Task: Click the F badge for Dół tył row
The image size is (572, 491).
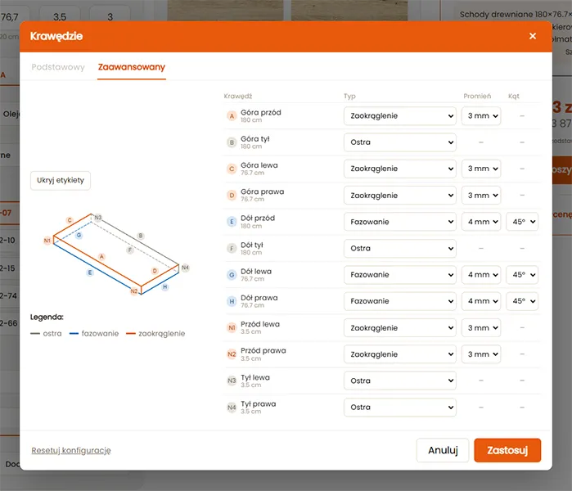Action: (232, 249)
